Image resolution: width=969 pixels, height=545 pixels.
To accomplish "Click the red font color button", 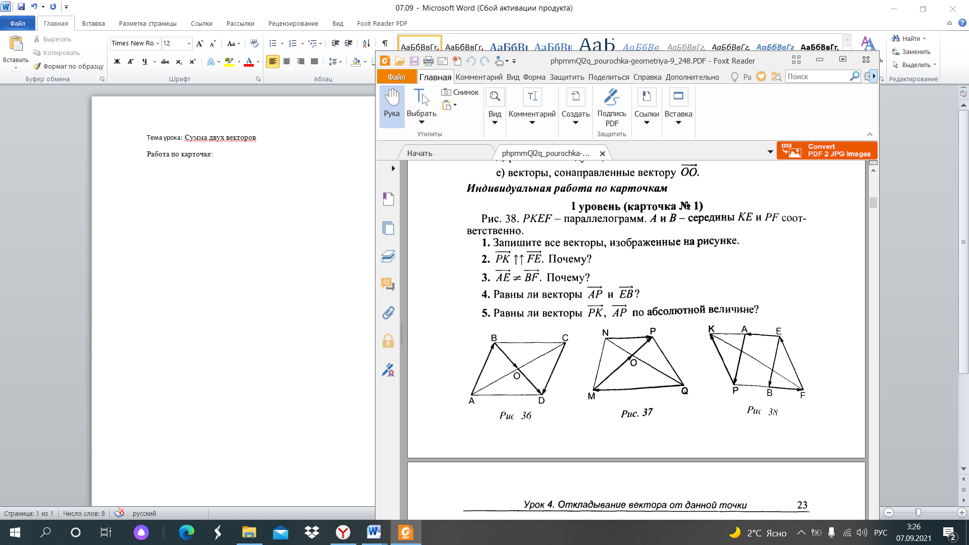I will 249,62.
